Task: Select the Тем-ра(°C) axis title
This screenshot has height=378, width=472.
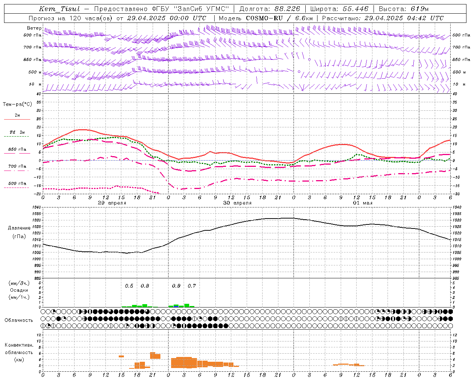Action: tap(17, 104)
